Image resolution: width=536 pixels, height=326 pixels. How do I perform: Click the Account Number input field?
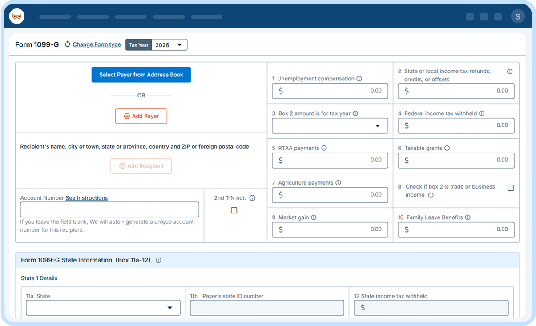coord(109,209)
